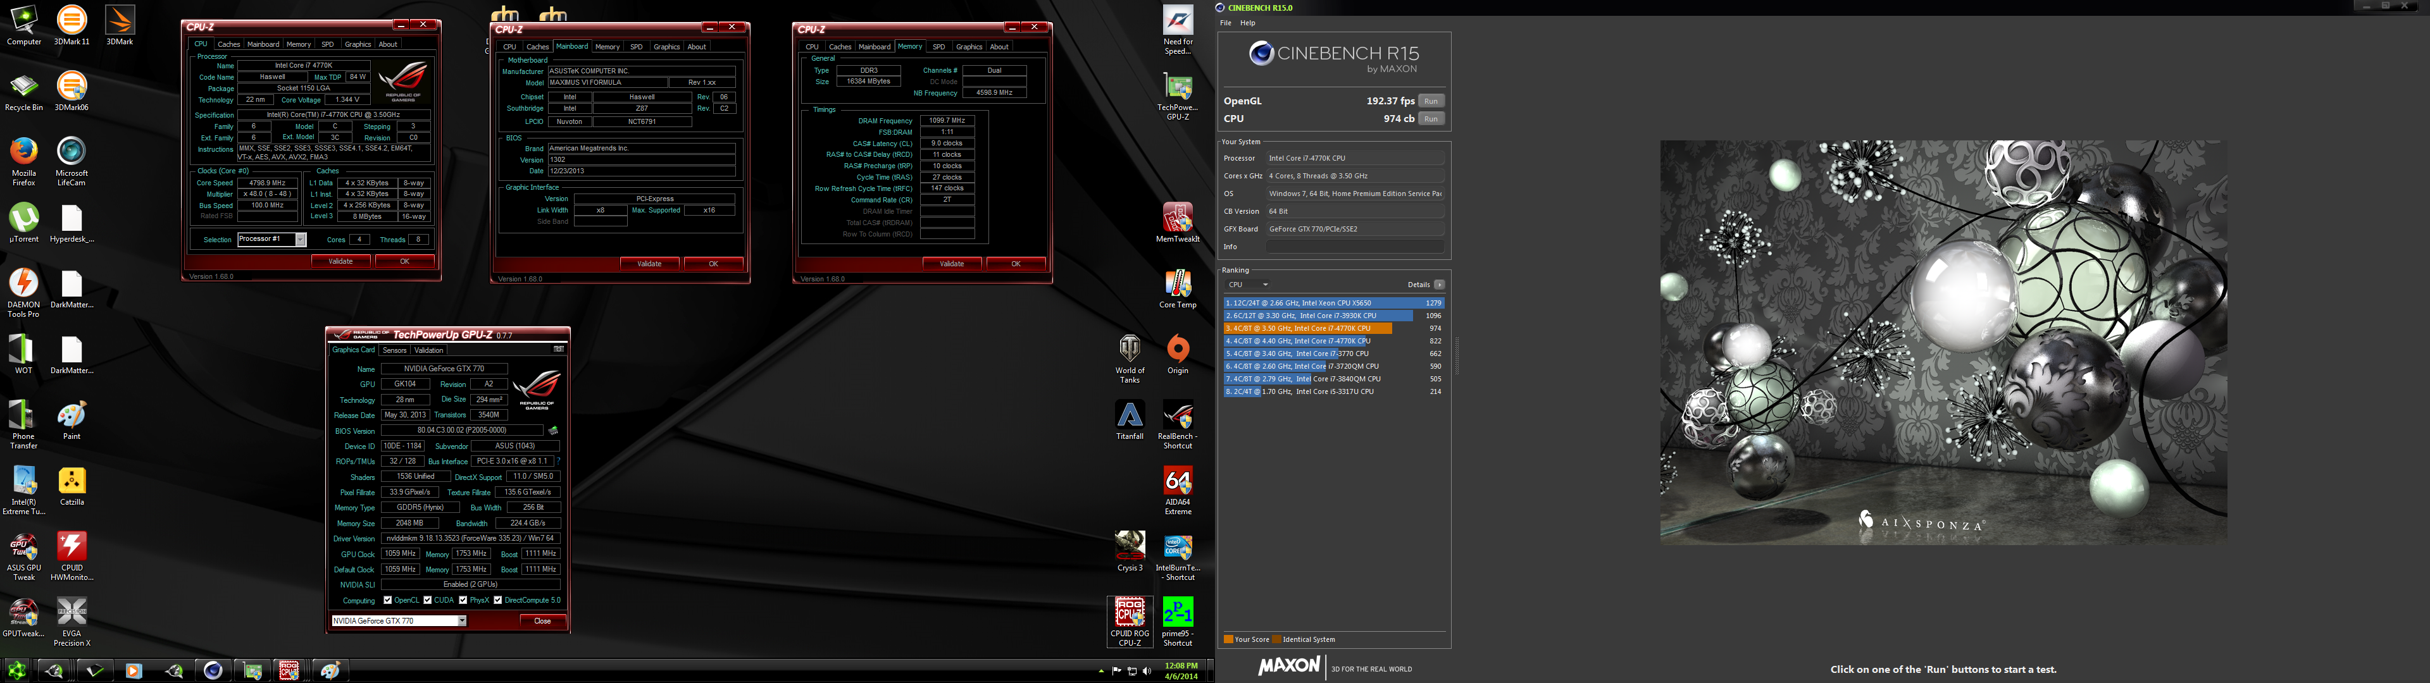2430x683 pixels.
Task: Open Cinema 4D Cinebench taskbar button
Action: click(x=213, y=671)
